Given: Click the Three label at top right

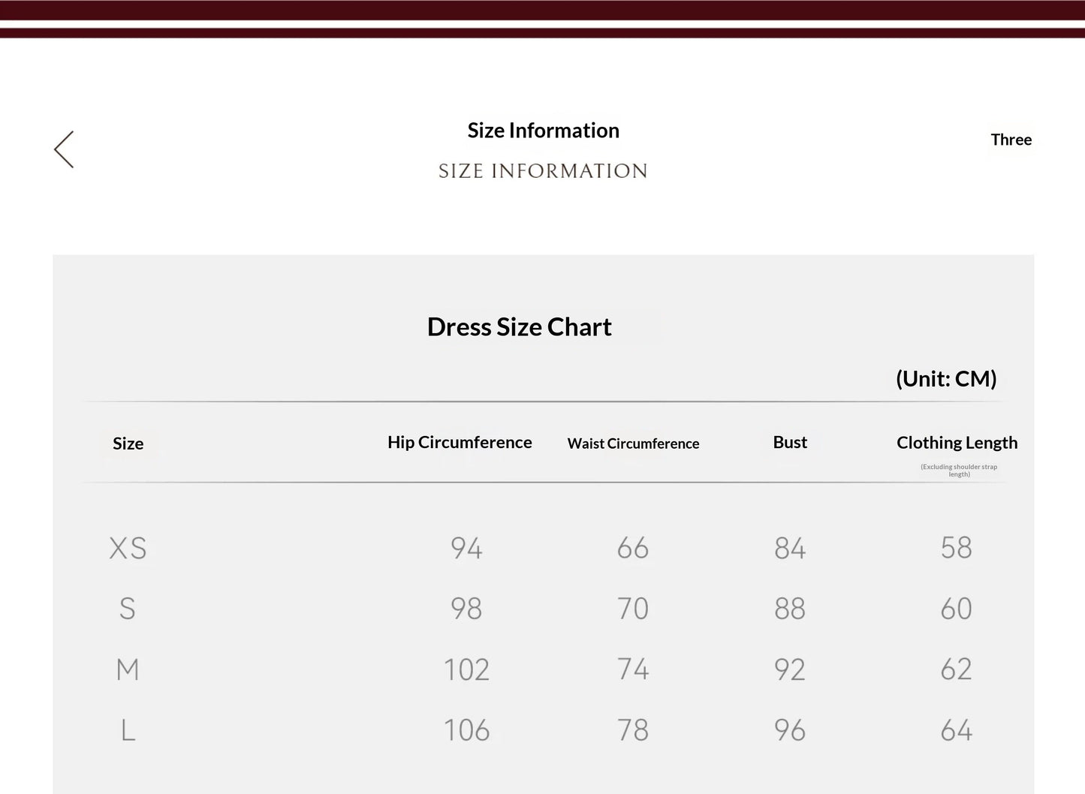Looking at the screenshot, I should (x=1011, y=140).
